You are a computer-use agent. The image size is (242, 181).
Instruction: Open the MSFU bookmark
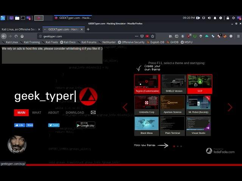[x=186, y=42]
